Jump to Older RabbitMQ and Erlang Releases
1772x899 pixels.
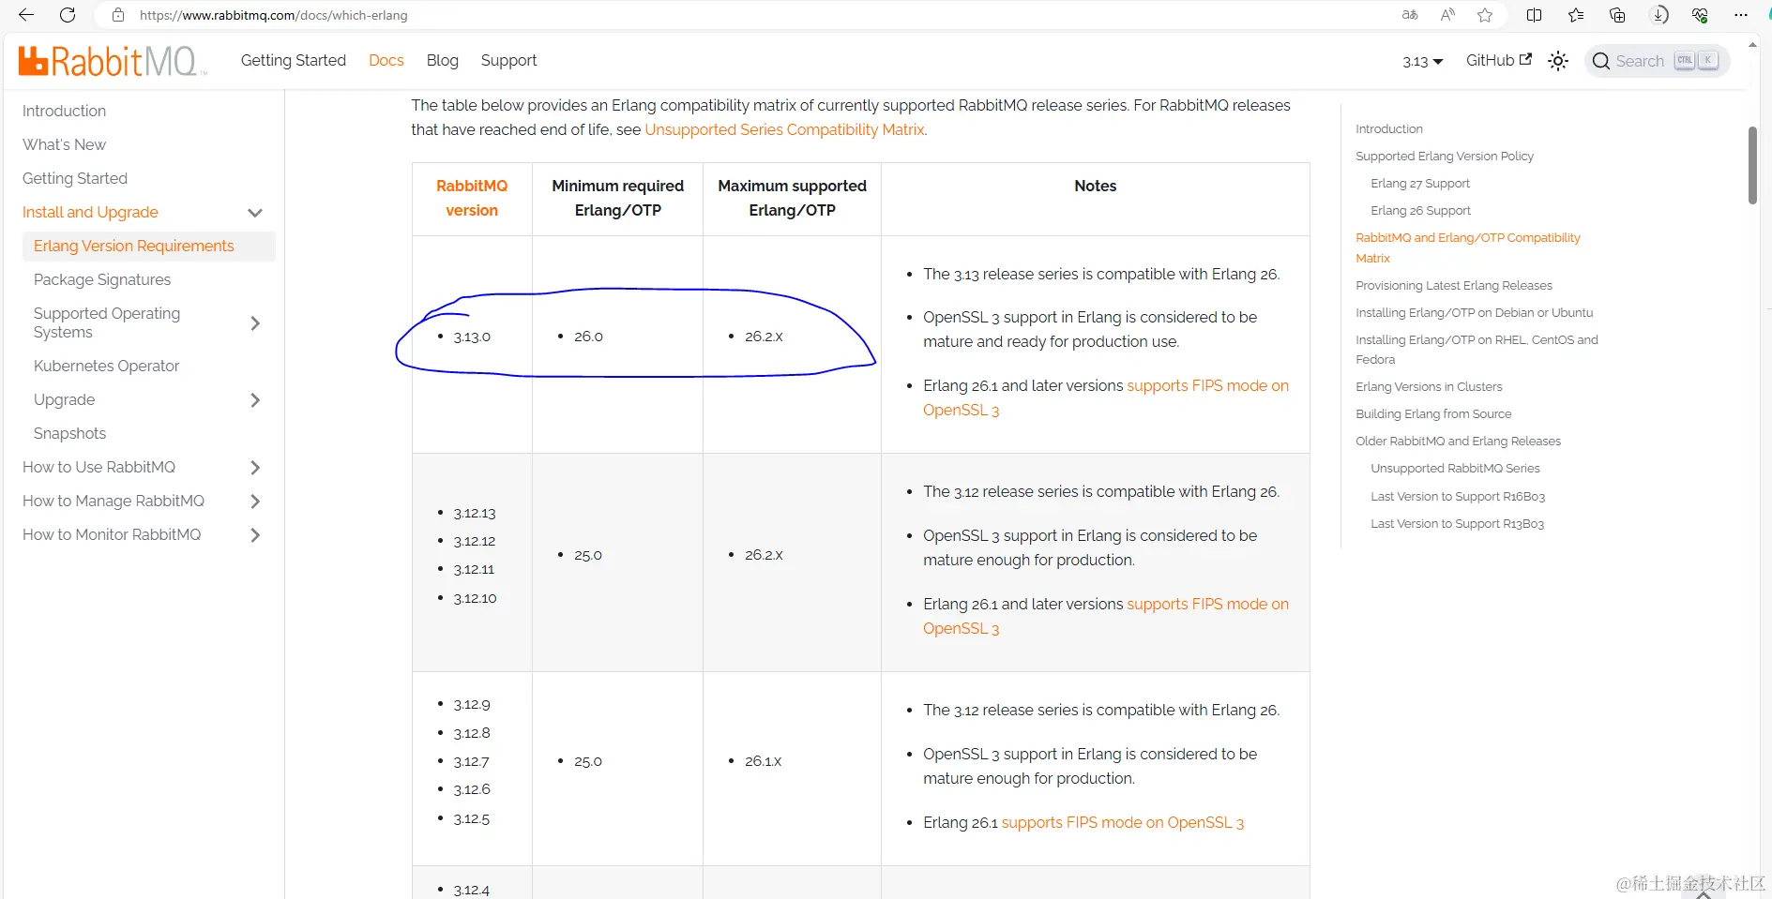(1458, 441)
